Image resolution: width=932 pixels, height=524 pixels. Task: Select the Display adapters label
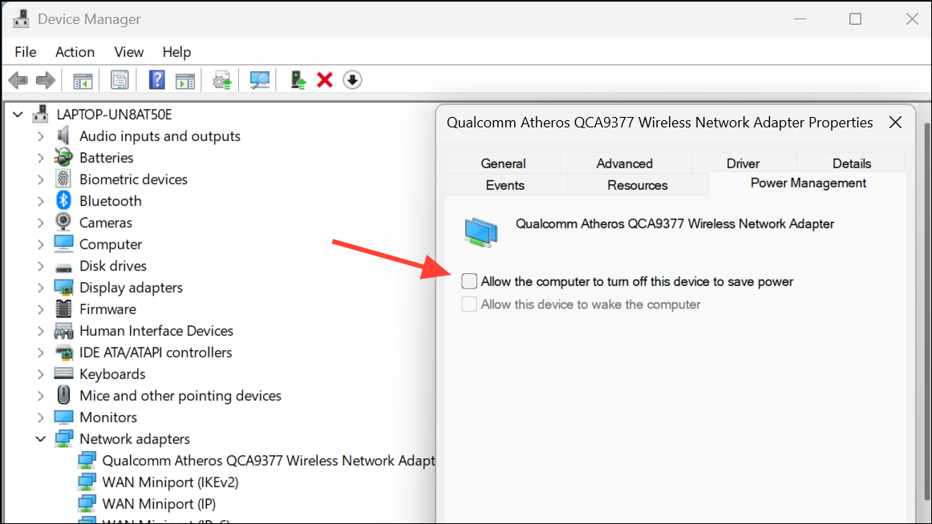(131, 288)
